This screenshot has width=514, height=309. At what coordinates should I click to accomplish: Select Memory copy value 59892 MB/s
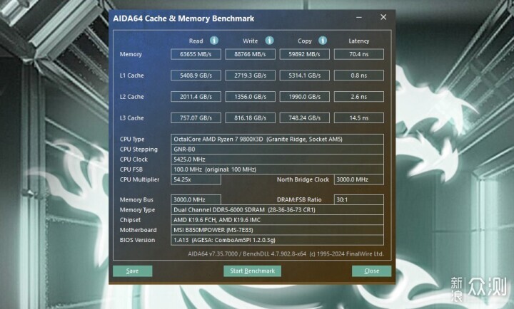(305, 54)
